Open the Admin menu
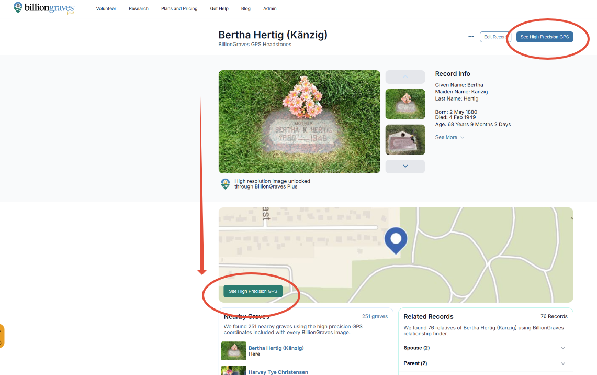This screenshot has width=597, height=375. click(270, 8)
